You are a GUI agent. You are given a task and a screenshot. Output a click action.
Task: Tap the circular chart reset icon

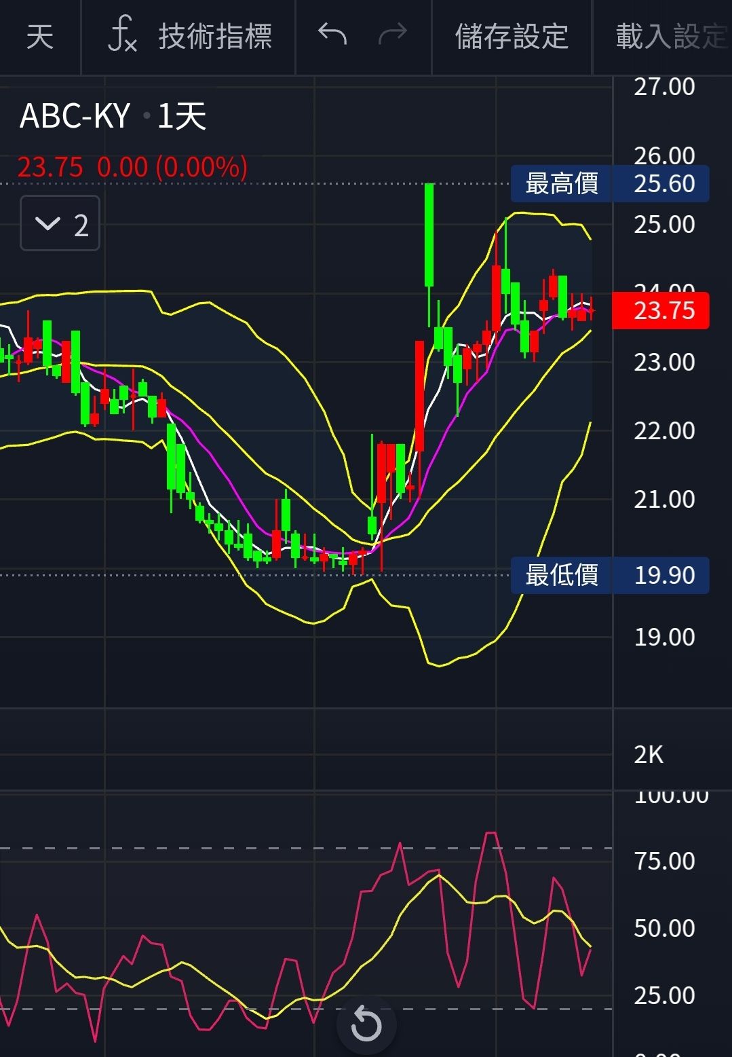click(366, 1025)
